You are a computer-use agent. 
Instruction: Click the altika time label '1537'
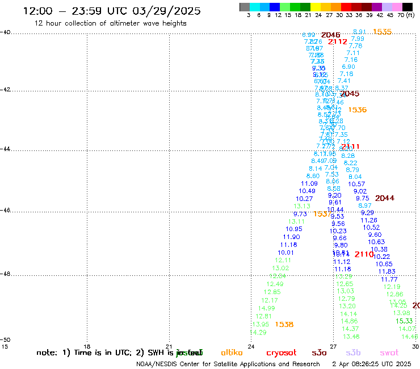coord(322,214)
